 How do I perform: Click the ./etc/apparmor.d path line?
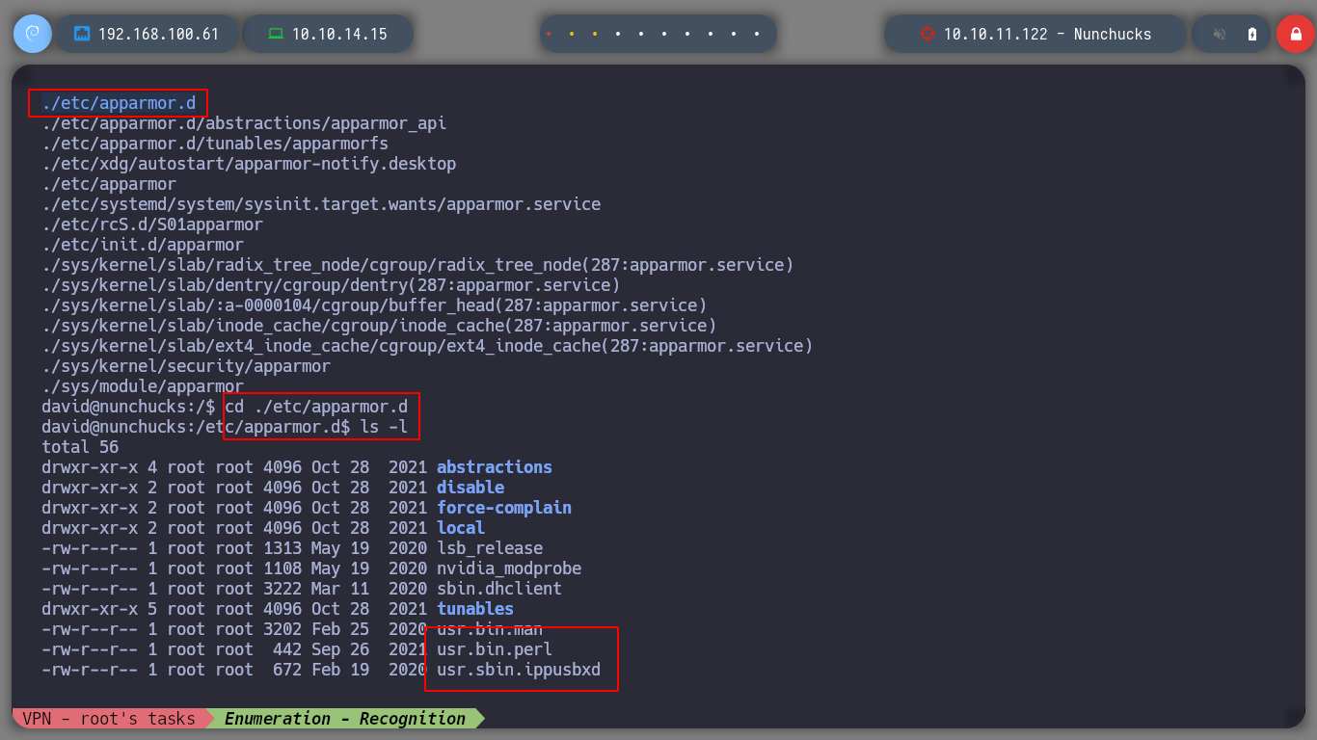(119, 103)
